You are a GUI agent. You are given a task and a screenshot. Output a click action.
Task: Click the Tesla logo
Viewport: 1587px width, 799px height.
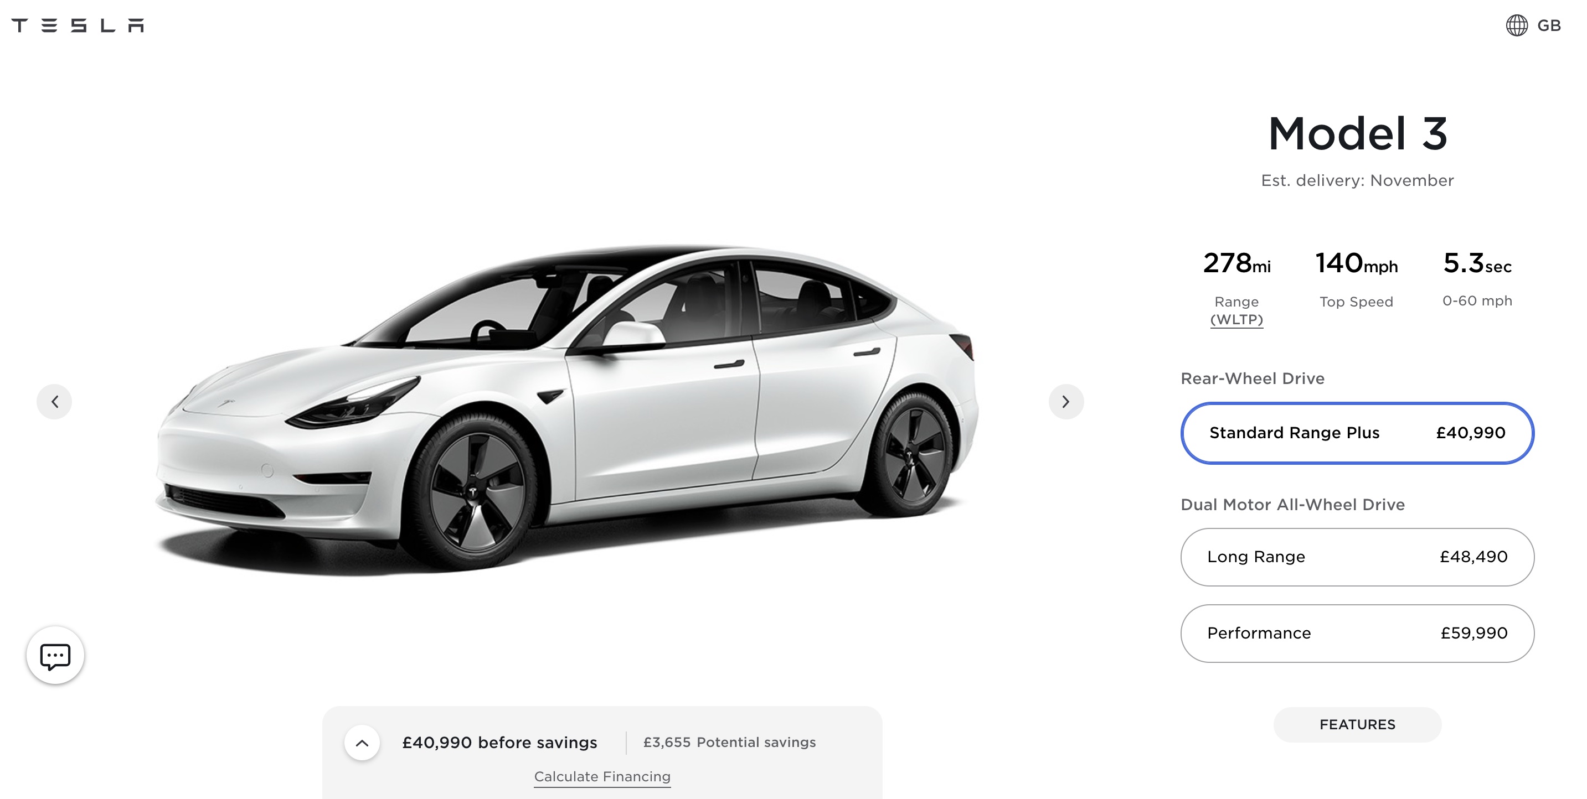coord(78,25)
